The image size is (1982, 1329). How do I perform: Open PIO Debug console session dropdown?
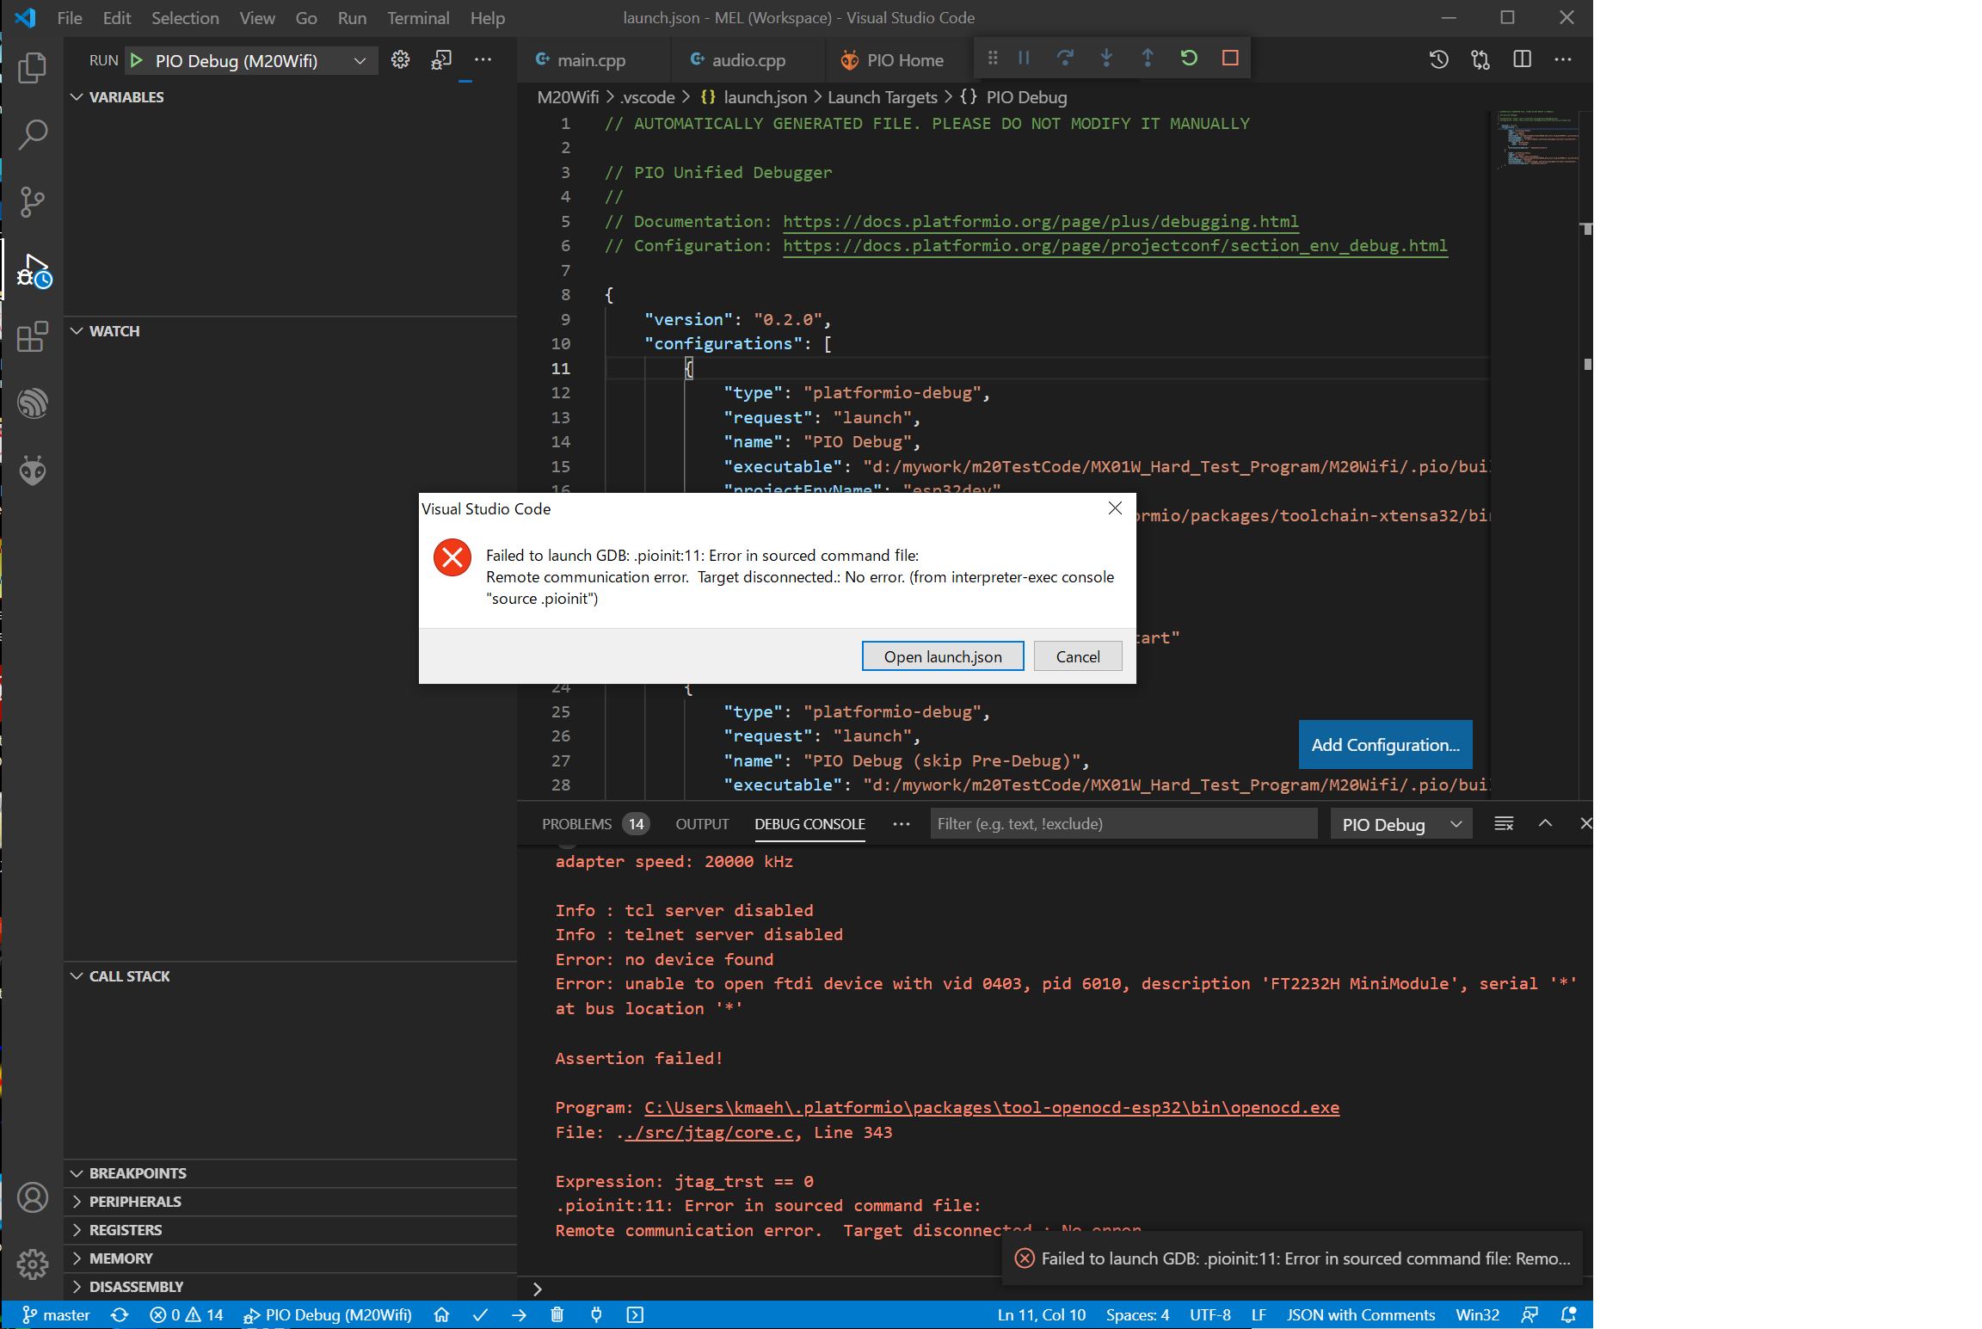point(1400,824)
